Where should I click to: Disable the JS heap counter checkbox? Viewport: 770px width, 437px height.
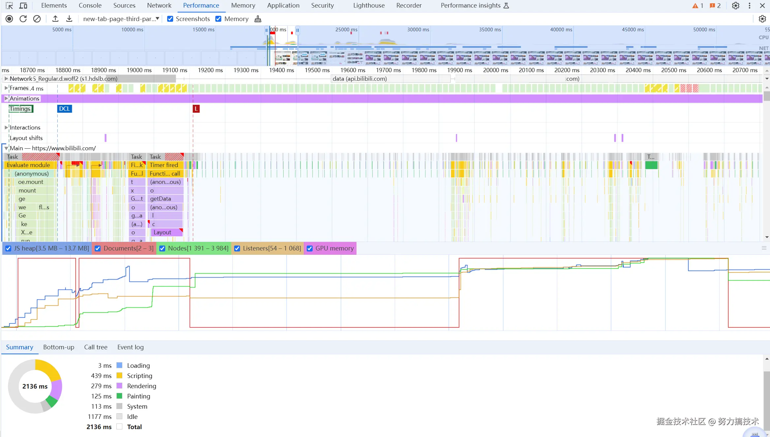(x=9, y=248)
